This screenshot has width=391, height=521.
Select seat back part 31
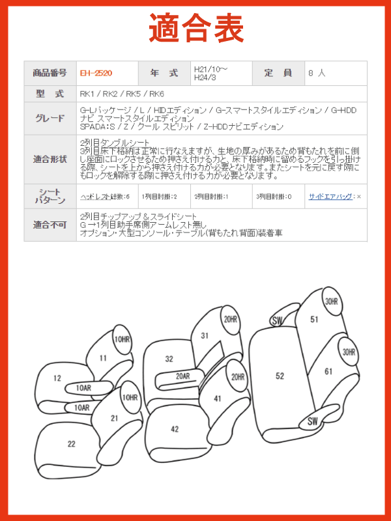pyautogui.click(x=205, y=335)
